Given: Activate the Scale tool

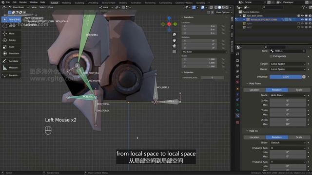Looking at the screenshot, I should (x=11, y=47).
